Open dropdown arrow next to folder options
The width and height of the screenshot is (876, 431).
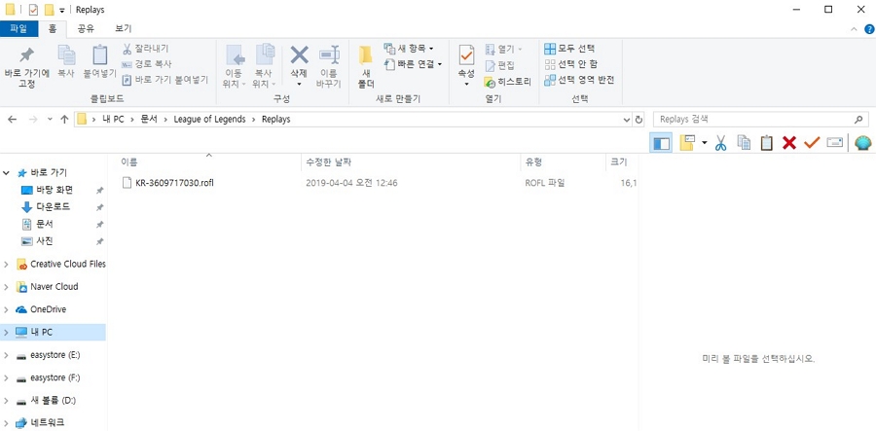point(704,143)
